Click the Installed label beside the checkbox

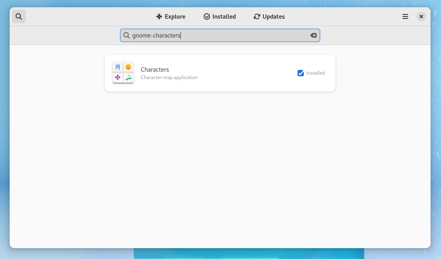316,73
